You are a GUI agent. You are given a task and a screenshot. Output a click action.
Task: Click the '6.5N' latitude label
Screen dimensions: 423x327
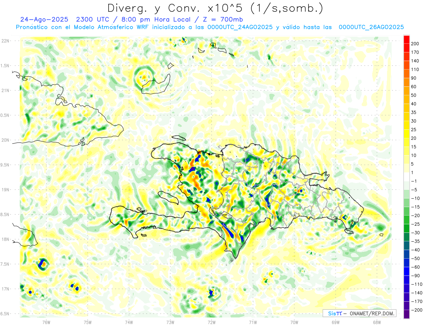pos(5,314)
